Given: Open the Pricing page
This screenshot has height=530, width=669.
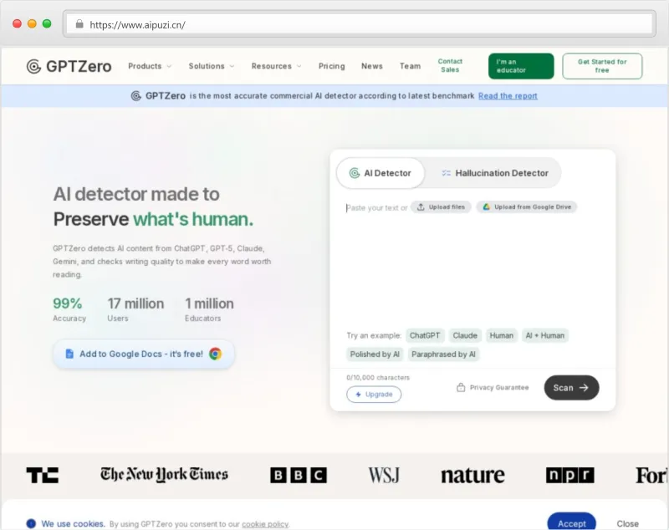Looking at the screenshot, I should tap(331, 66).
